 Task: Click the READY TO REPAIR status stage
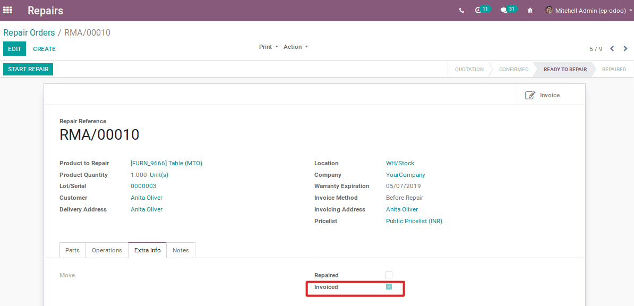tap(565, 69)
